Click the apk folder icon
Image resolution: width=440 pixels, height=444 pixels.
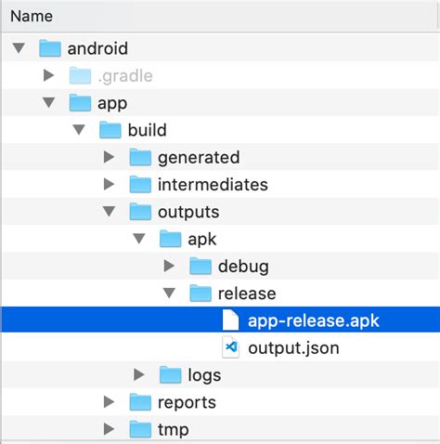click(170, 239)
